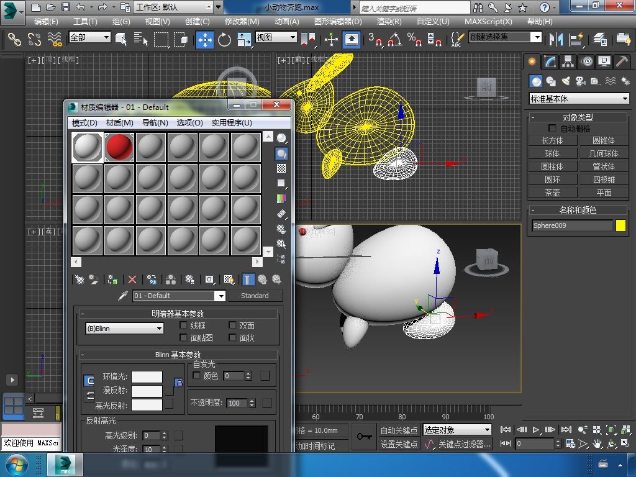Click the yellow object color swatch
Viewport: 636px width, 477px height.
[x=620, y=225]
